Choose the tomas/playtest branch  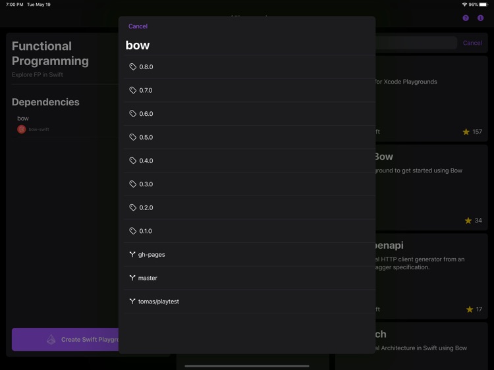tap(250, 302)
